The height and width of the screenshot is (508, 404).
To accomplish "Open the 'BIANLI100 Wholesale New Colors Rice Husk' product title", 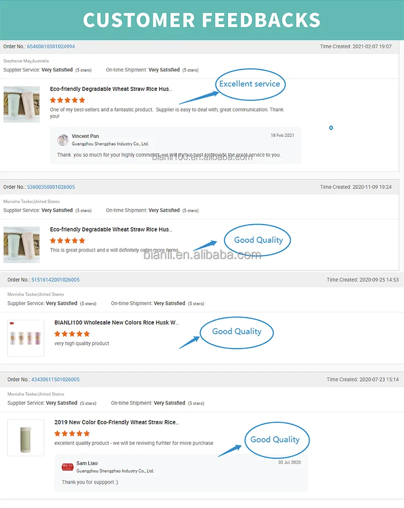I will [116, 322].
